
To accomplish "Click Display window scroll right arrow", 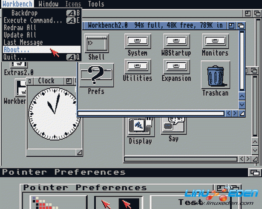I will [248, 159].
